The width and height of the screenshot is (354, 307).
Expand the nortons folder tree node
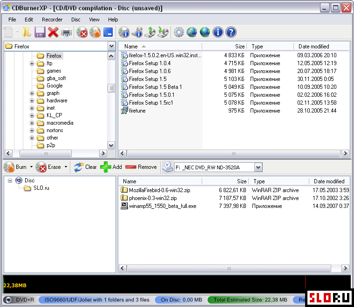tap(32, 130)
